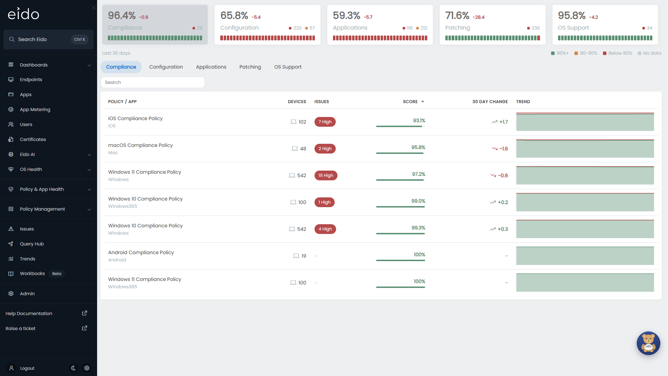This screenshot has width=668, height=376.
Task: Open the Search Eido box
Action: [48, 39]
